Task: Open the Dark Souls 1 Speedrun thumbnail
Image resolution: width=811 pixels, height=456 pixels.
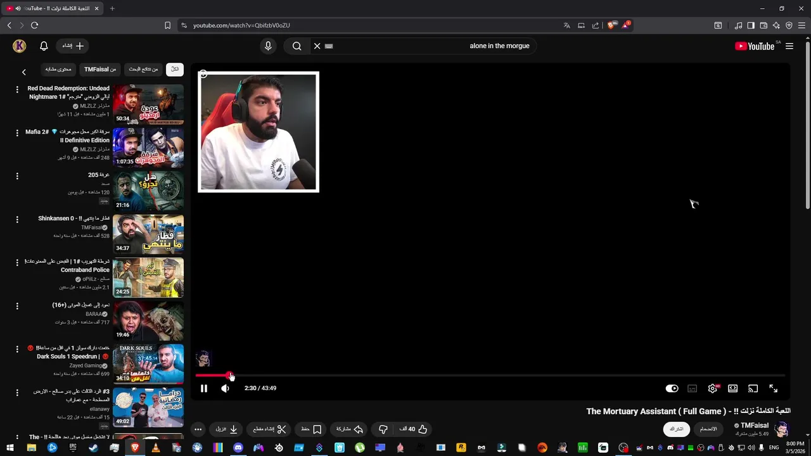Action: (148, 364)
